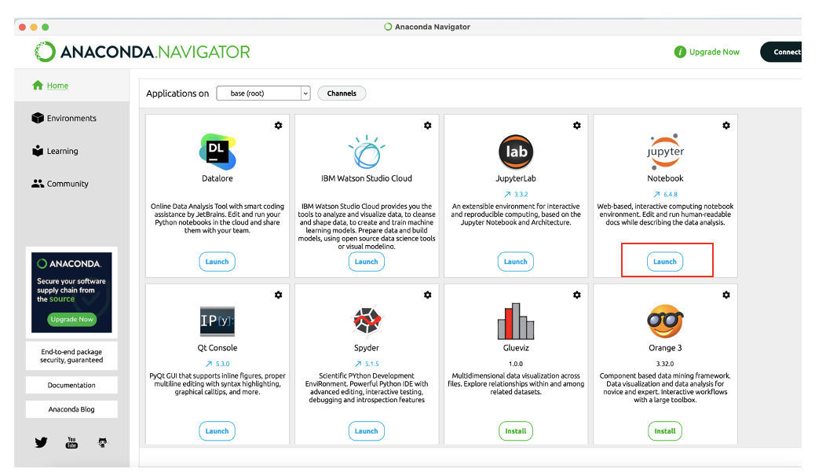The image size is (826, 476).
Task: Open the Learning tab
Action: pos(55,151)
